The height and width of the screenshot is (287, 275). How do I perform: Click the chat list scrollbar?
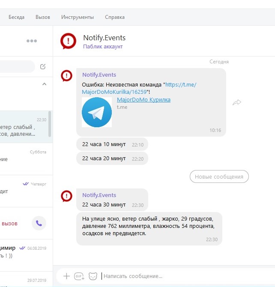pyautogui.click(x=50, y=124)
